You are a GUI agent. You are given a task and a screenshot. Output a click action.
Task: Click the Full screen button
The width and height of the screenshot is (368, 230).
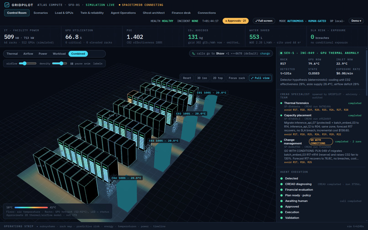point(264,21)
